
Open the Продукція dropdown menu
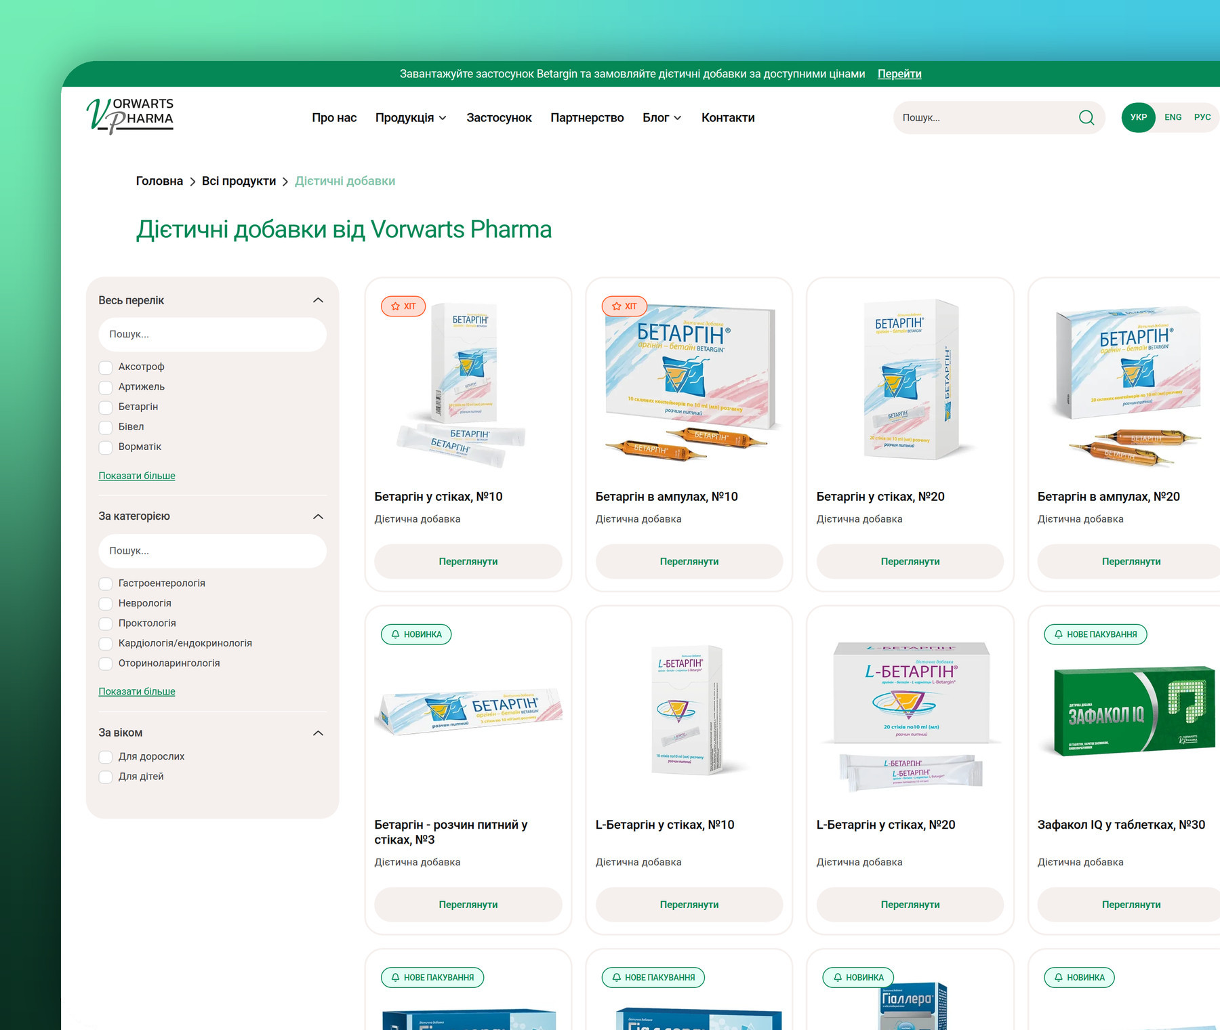[411, 118]
